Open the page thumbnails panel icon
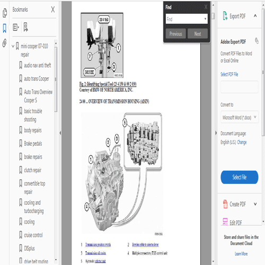Viewport: 265px width, 265px height. [5, 13]
